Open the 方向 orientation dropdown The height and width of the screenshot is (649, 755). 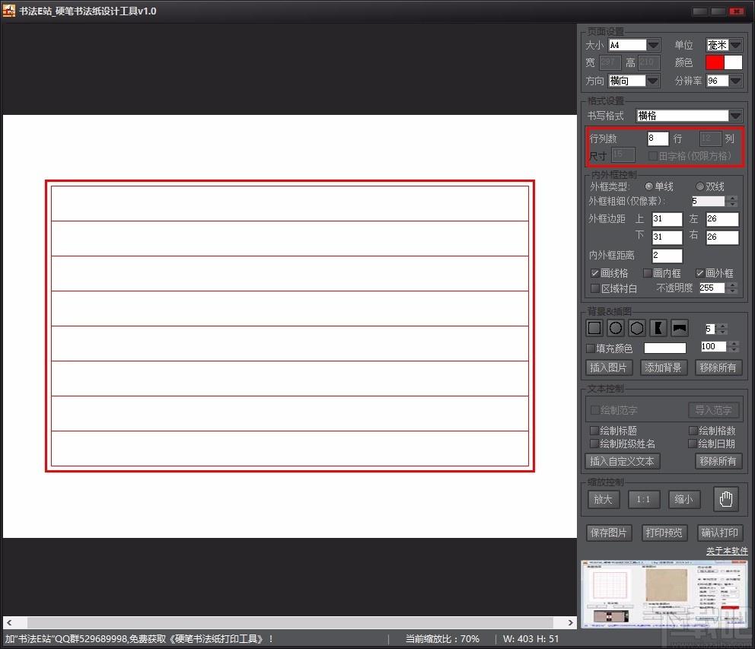coord(652,81)
